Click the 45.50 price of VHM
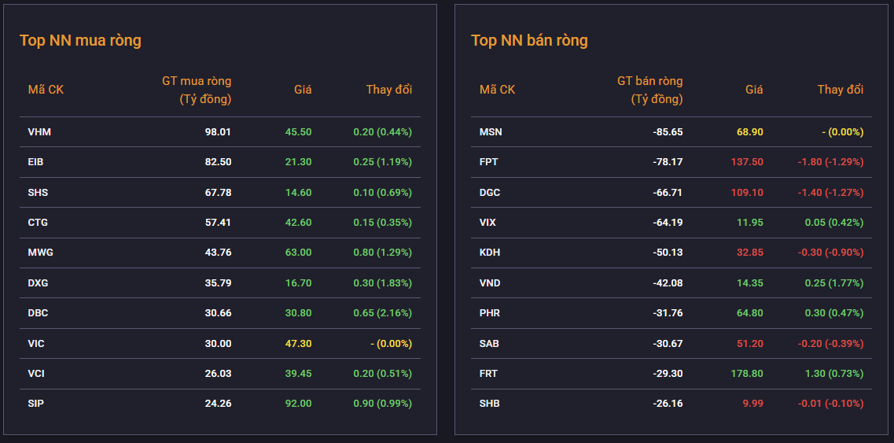894x443 pixels. (299, 132)
